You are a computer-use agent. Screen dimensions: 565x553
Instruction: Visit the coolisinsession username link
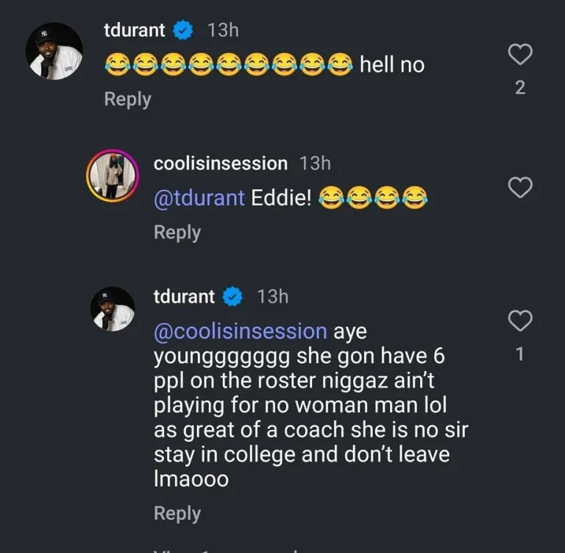tap(220, 163)
